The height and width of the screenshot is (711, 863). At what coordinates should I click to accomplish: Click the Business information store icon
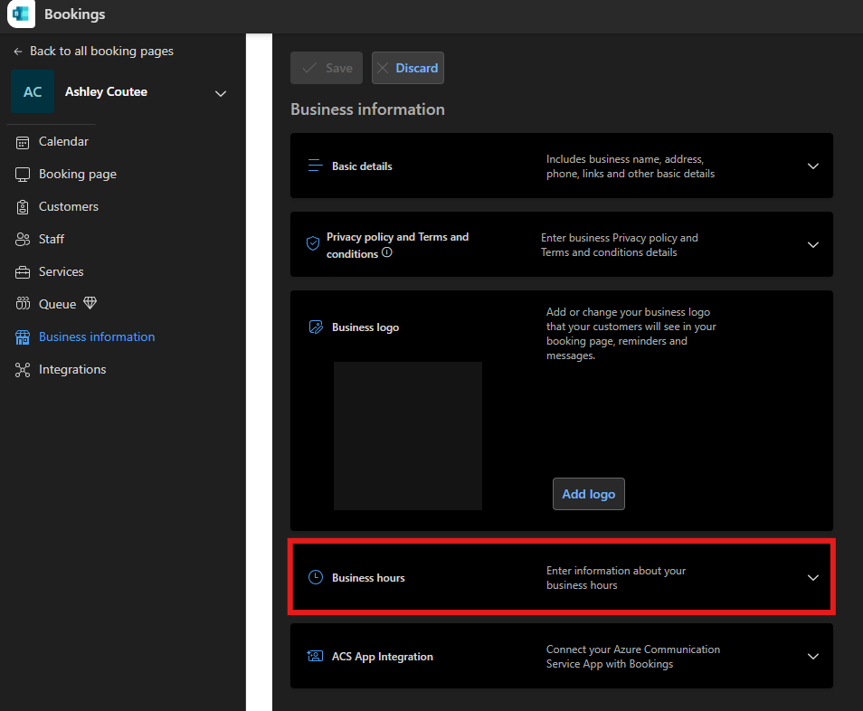point(23,337)
